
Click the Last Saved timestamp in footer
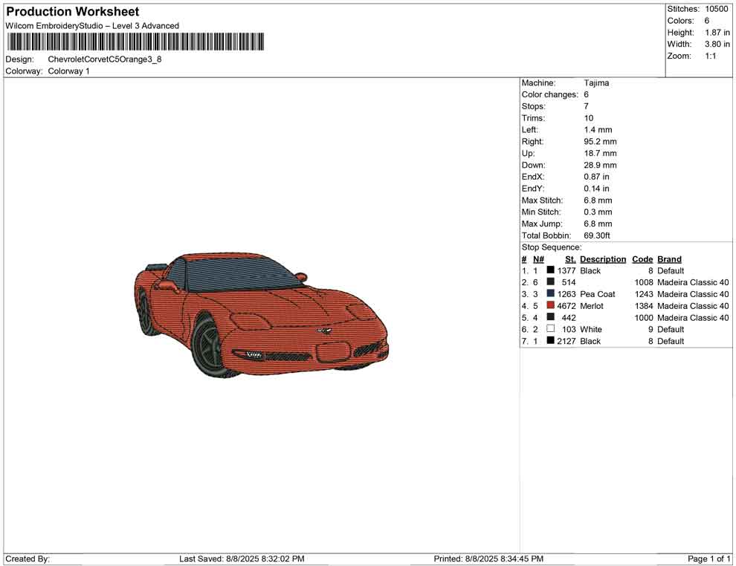(242, 559)
